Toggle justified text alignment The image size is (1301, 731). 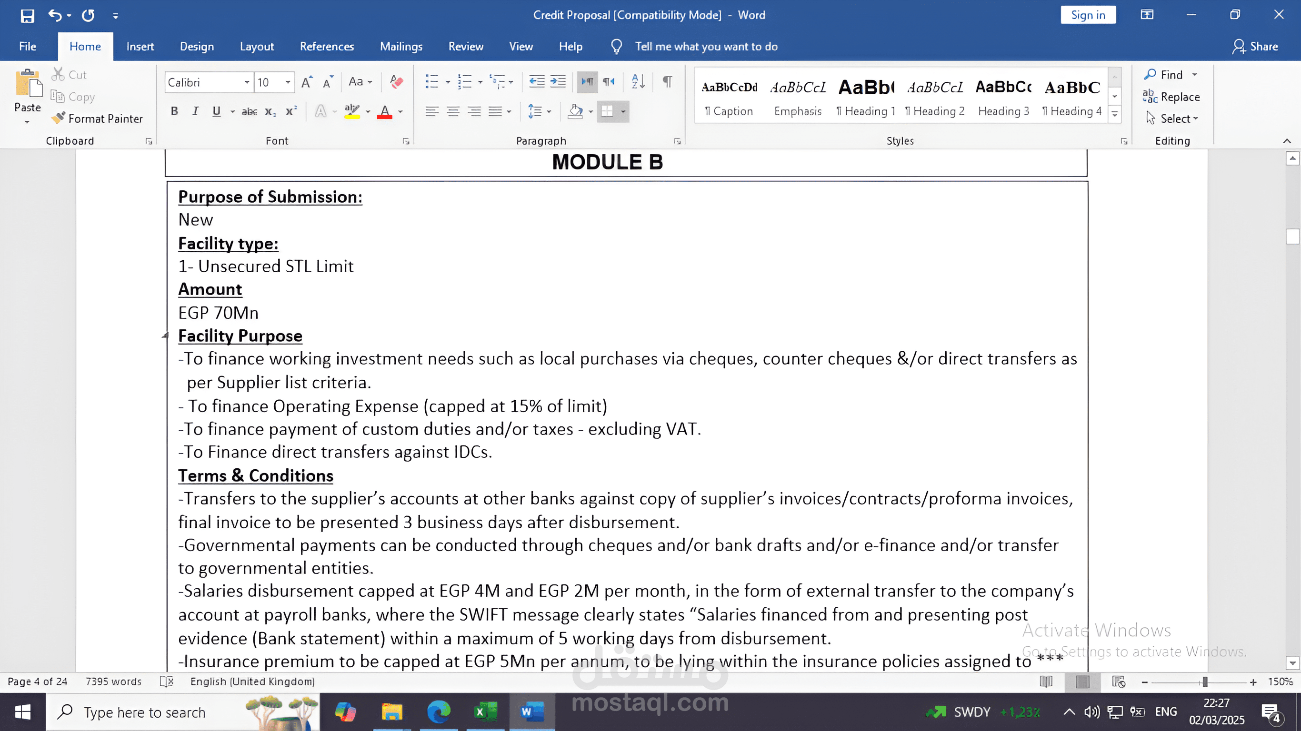click(495, 111)
